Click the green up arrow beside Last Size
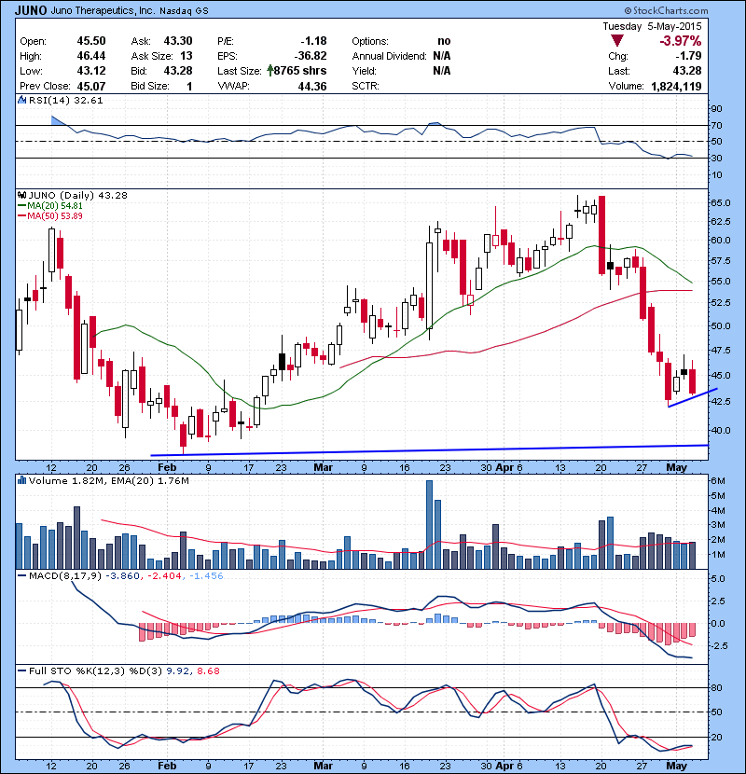Screen dimensions: 746x774 (270, 71)
